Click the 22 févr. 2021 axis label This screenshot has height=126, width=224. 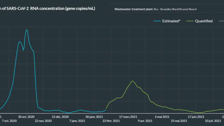click(111, 121)
